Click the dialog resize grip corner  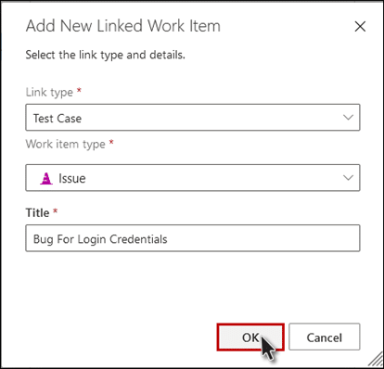click(376, 361)
